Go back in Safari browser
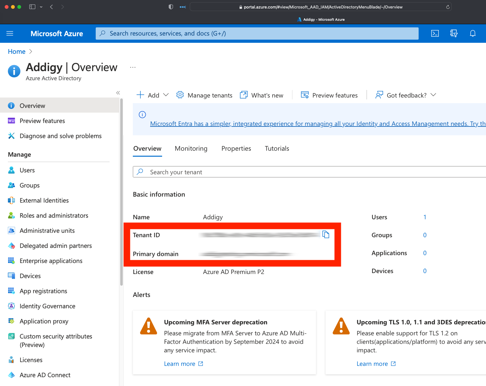486x386 pixels. [x=51, y=7]
